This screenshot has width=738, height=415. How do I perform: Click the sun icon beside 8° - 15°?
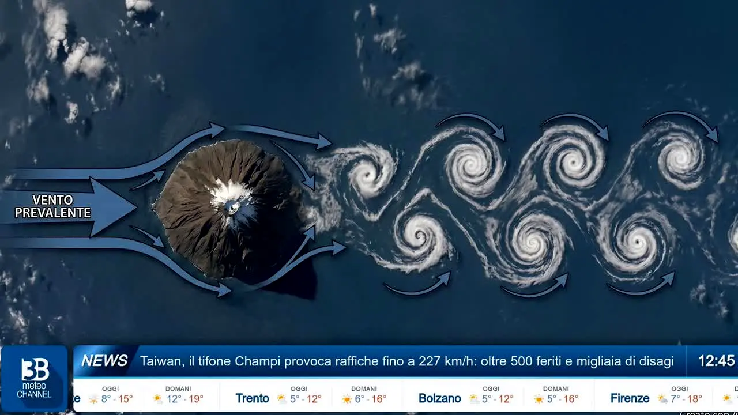93,399
